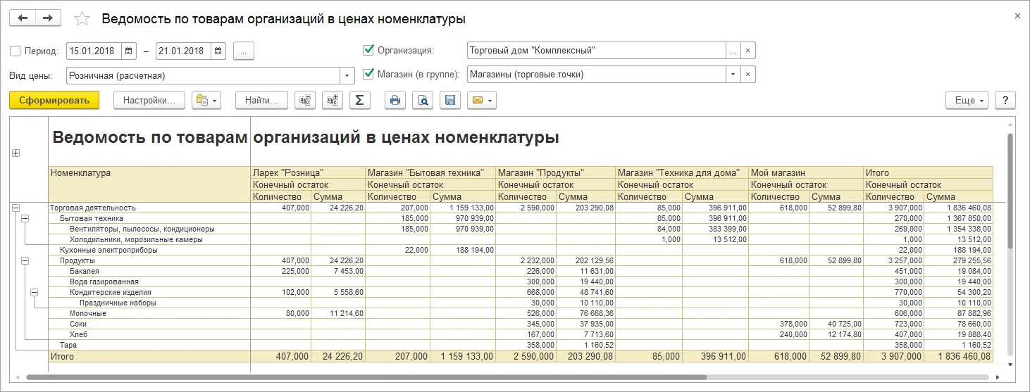Select the Ларек "Розница" column header
The image size is (1030, 392).
click(x=308, y=172)
